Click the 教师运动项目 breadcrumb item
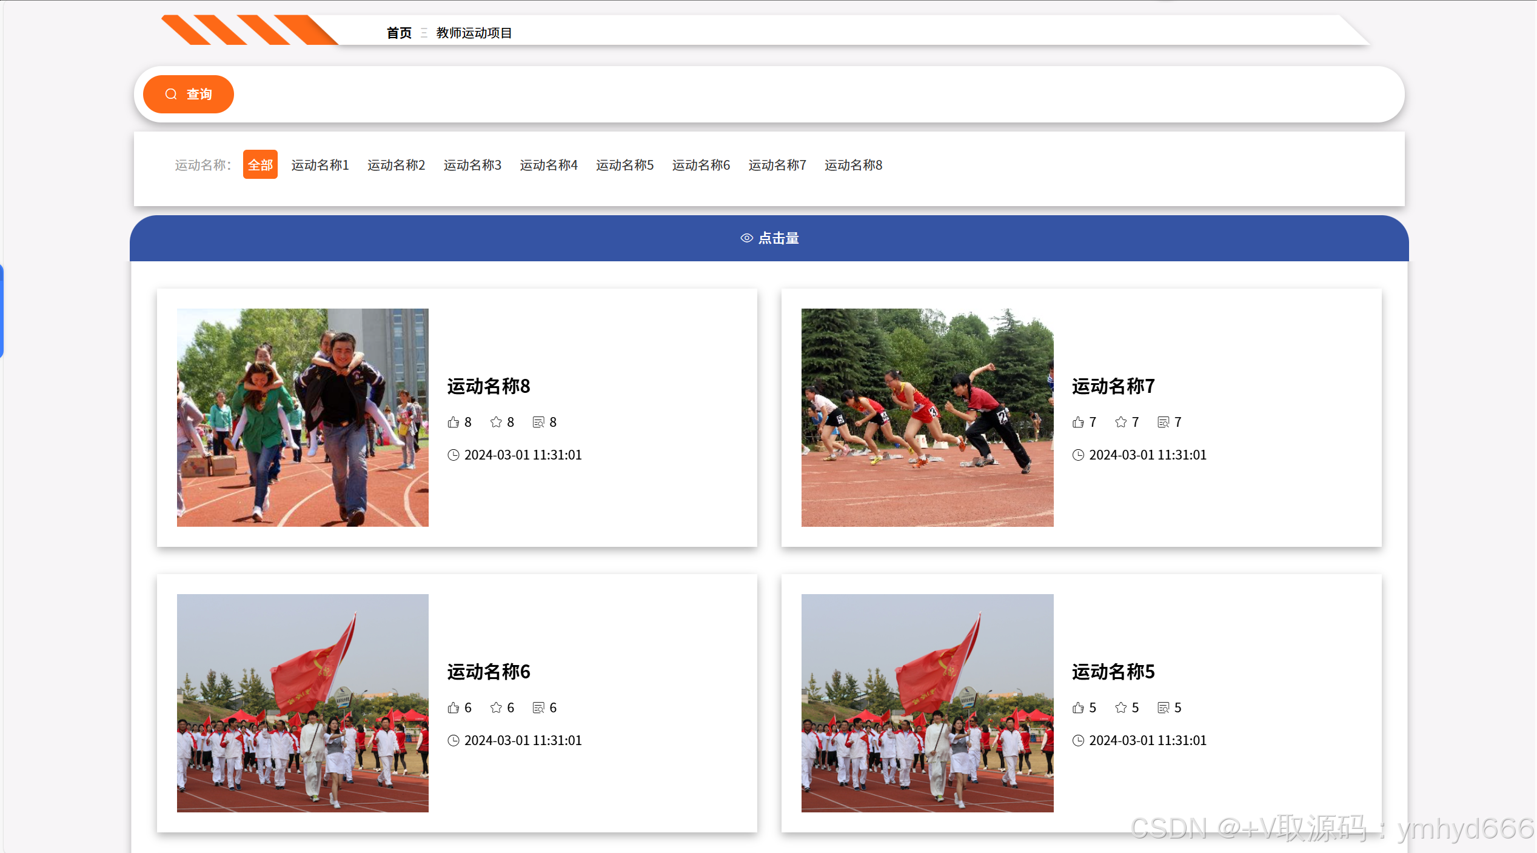 pyautogui.click(x=474, y=33)
